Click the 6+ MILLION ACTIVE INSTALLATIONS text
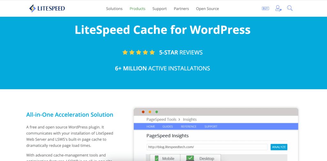 (x=163, y=69)
